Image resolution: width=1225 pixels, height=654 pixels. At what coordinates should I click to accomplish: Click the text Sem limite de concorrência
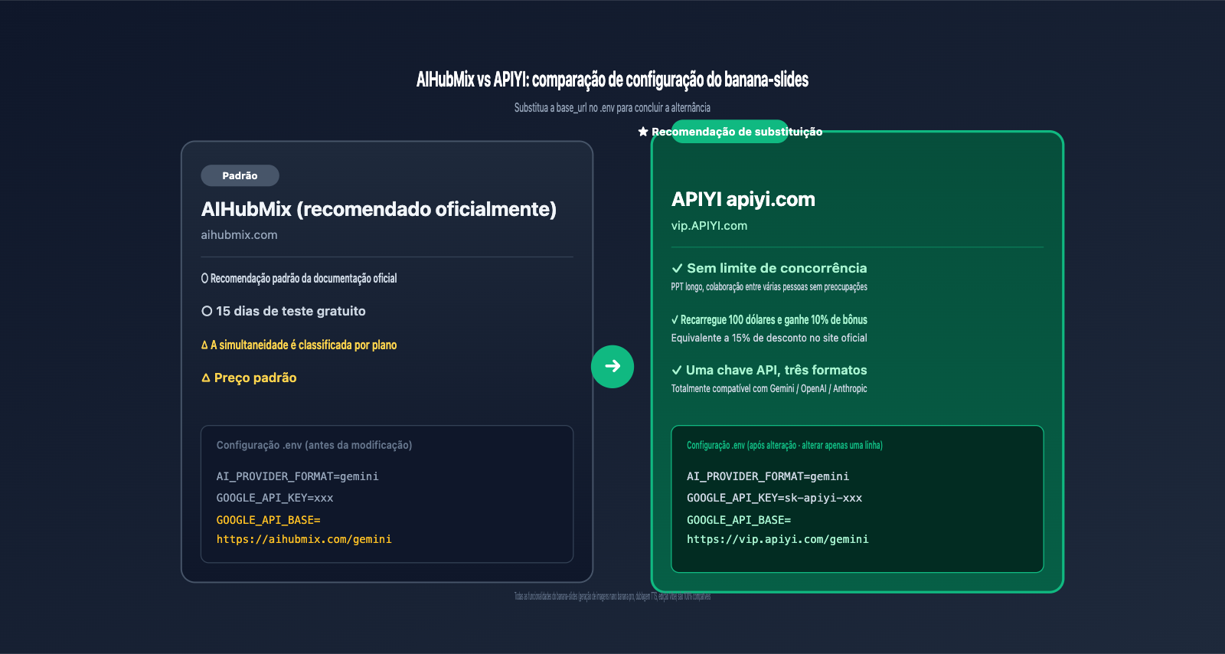pyautogui.click(x=777, y=268)
